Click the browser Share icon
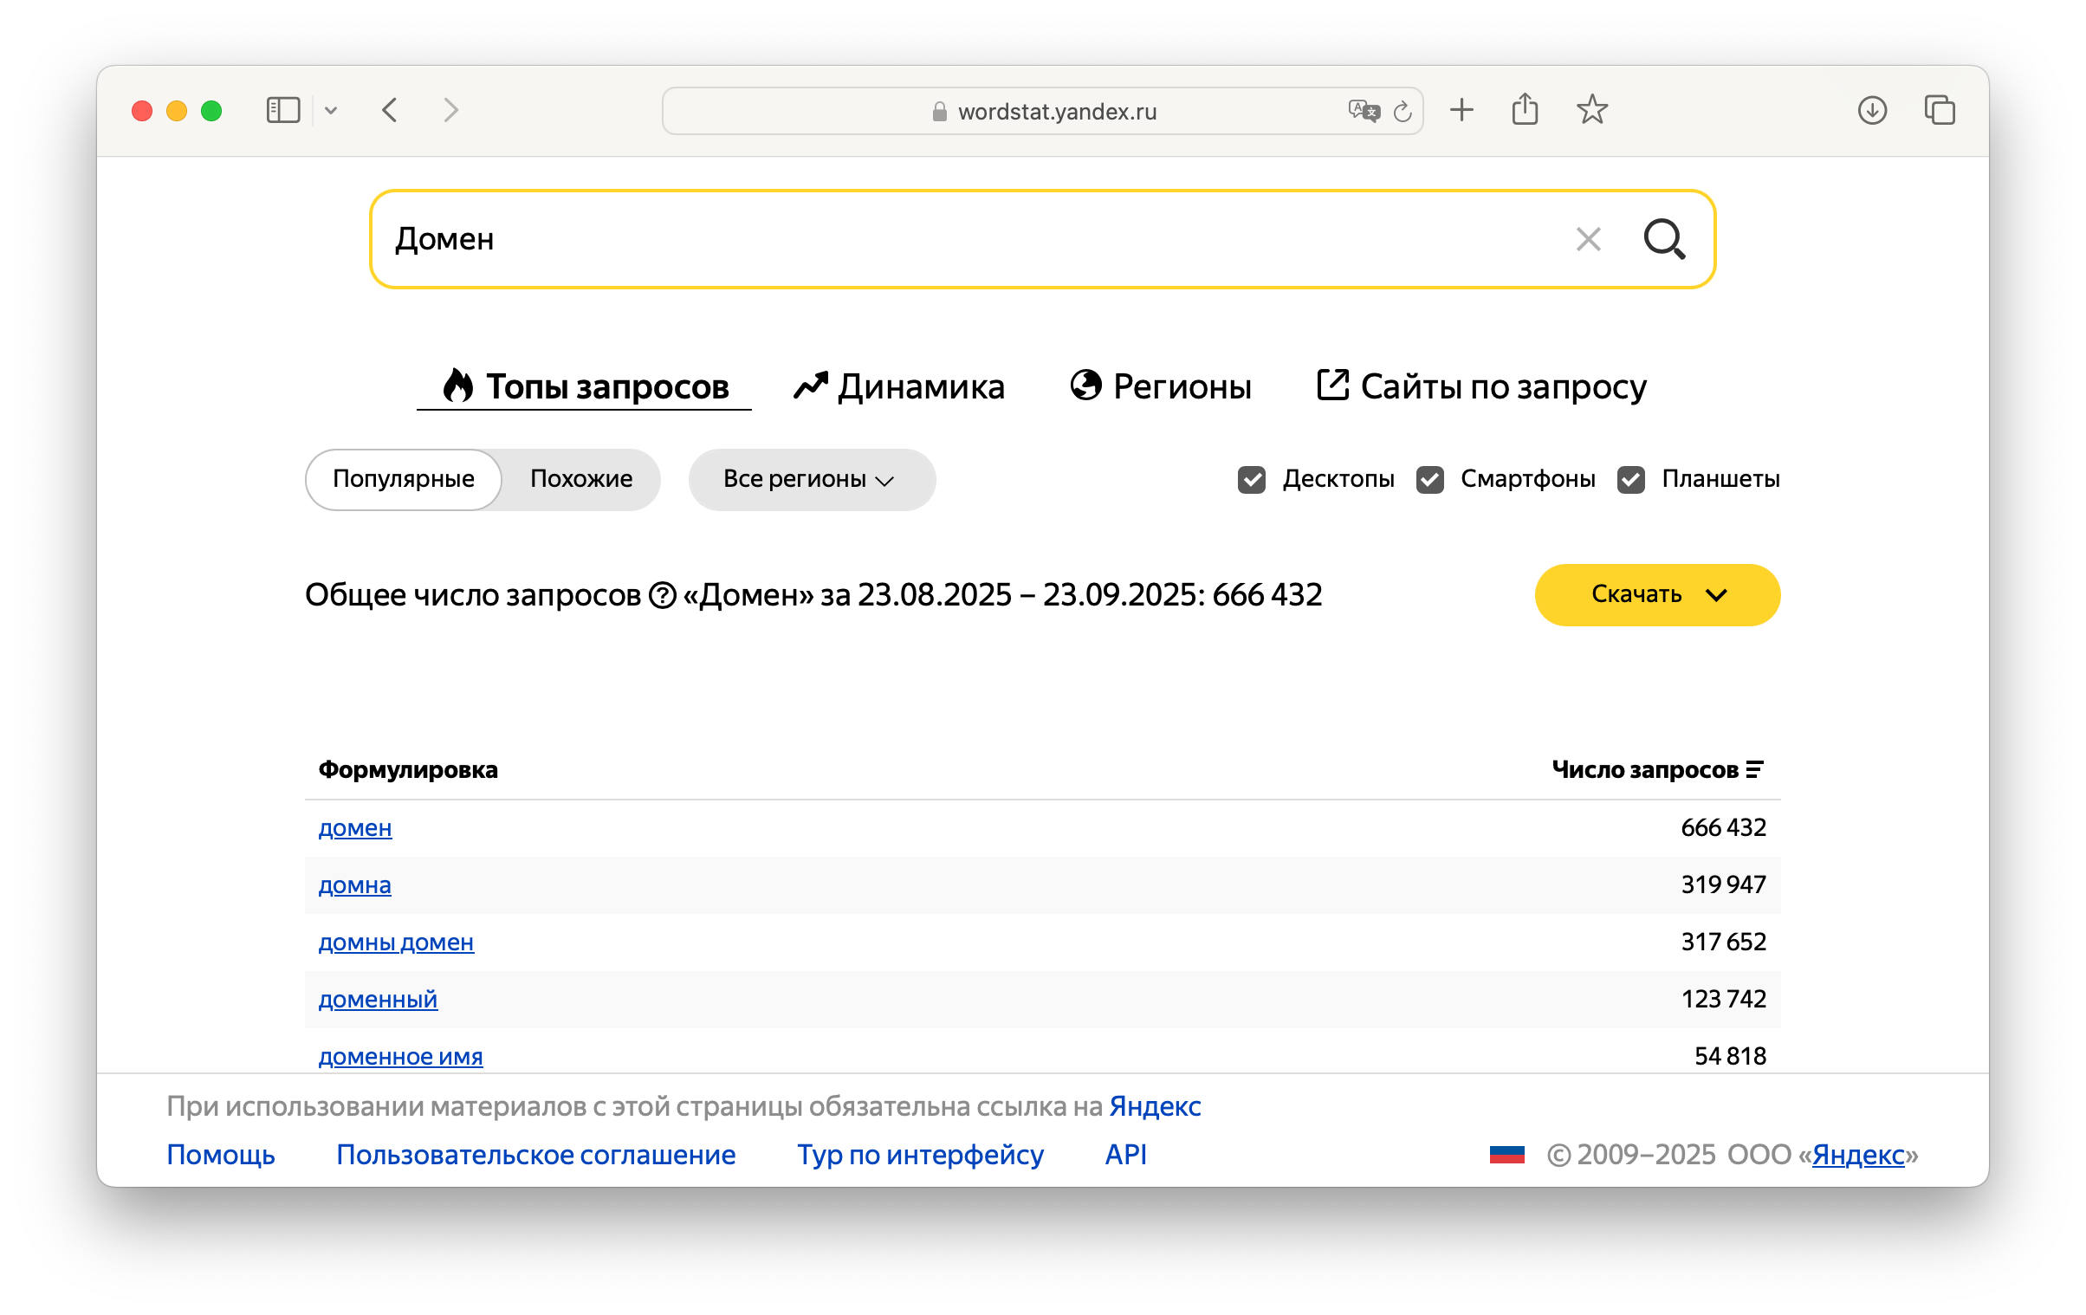 [x=1526, y=110]
